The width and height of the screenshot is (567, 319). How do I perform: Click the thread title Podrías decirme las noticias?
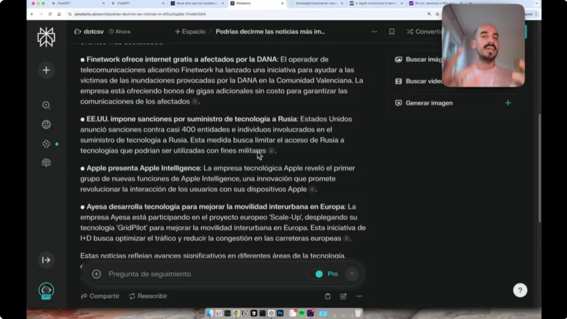[270, 31]
